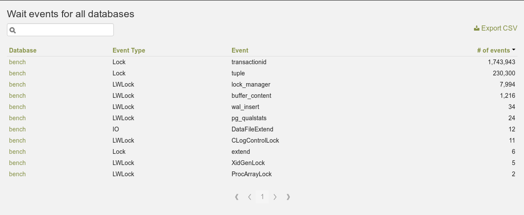
Task: Jump to last page arrow
Action: (288, 197)
